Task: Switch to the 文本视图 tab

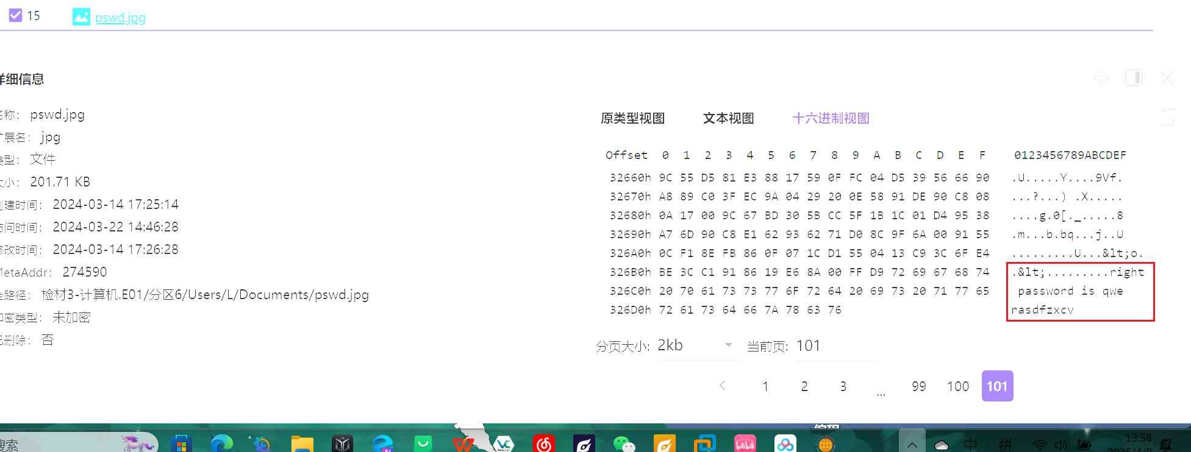Action: (x=728, y=118)
